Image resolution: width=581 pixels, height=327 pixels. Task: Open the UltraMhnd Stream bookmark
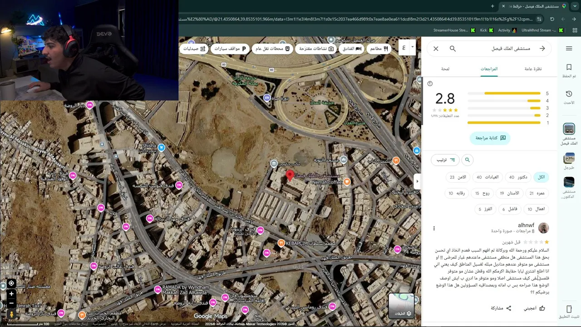pos(542,30)
